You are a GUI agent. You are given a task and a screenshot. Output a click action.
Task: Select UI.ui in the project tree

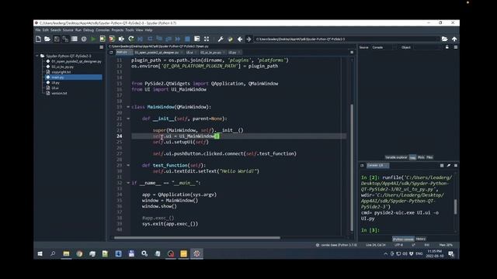click(x=54, y=88)
